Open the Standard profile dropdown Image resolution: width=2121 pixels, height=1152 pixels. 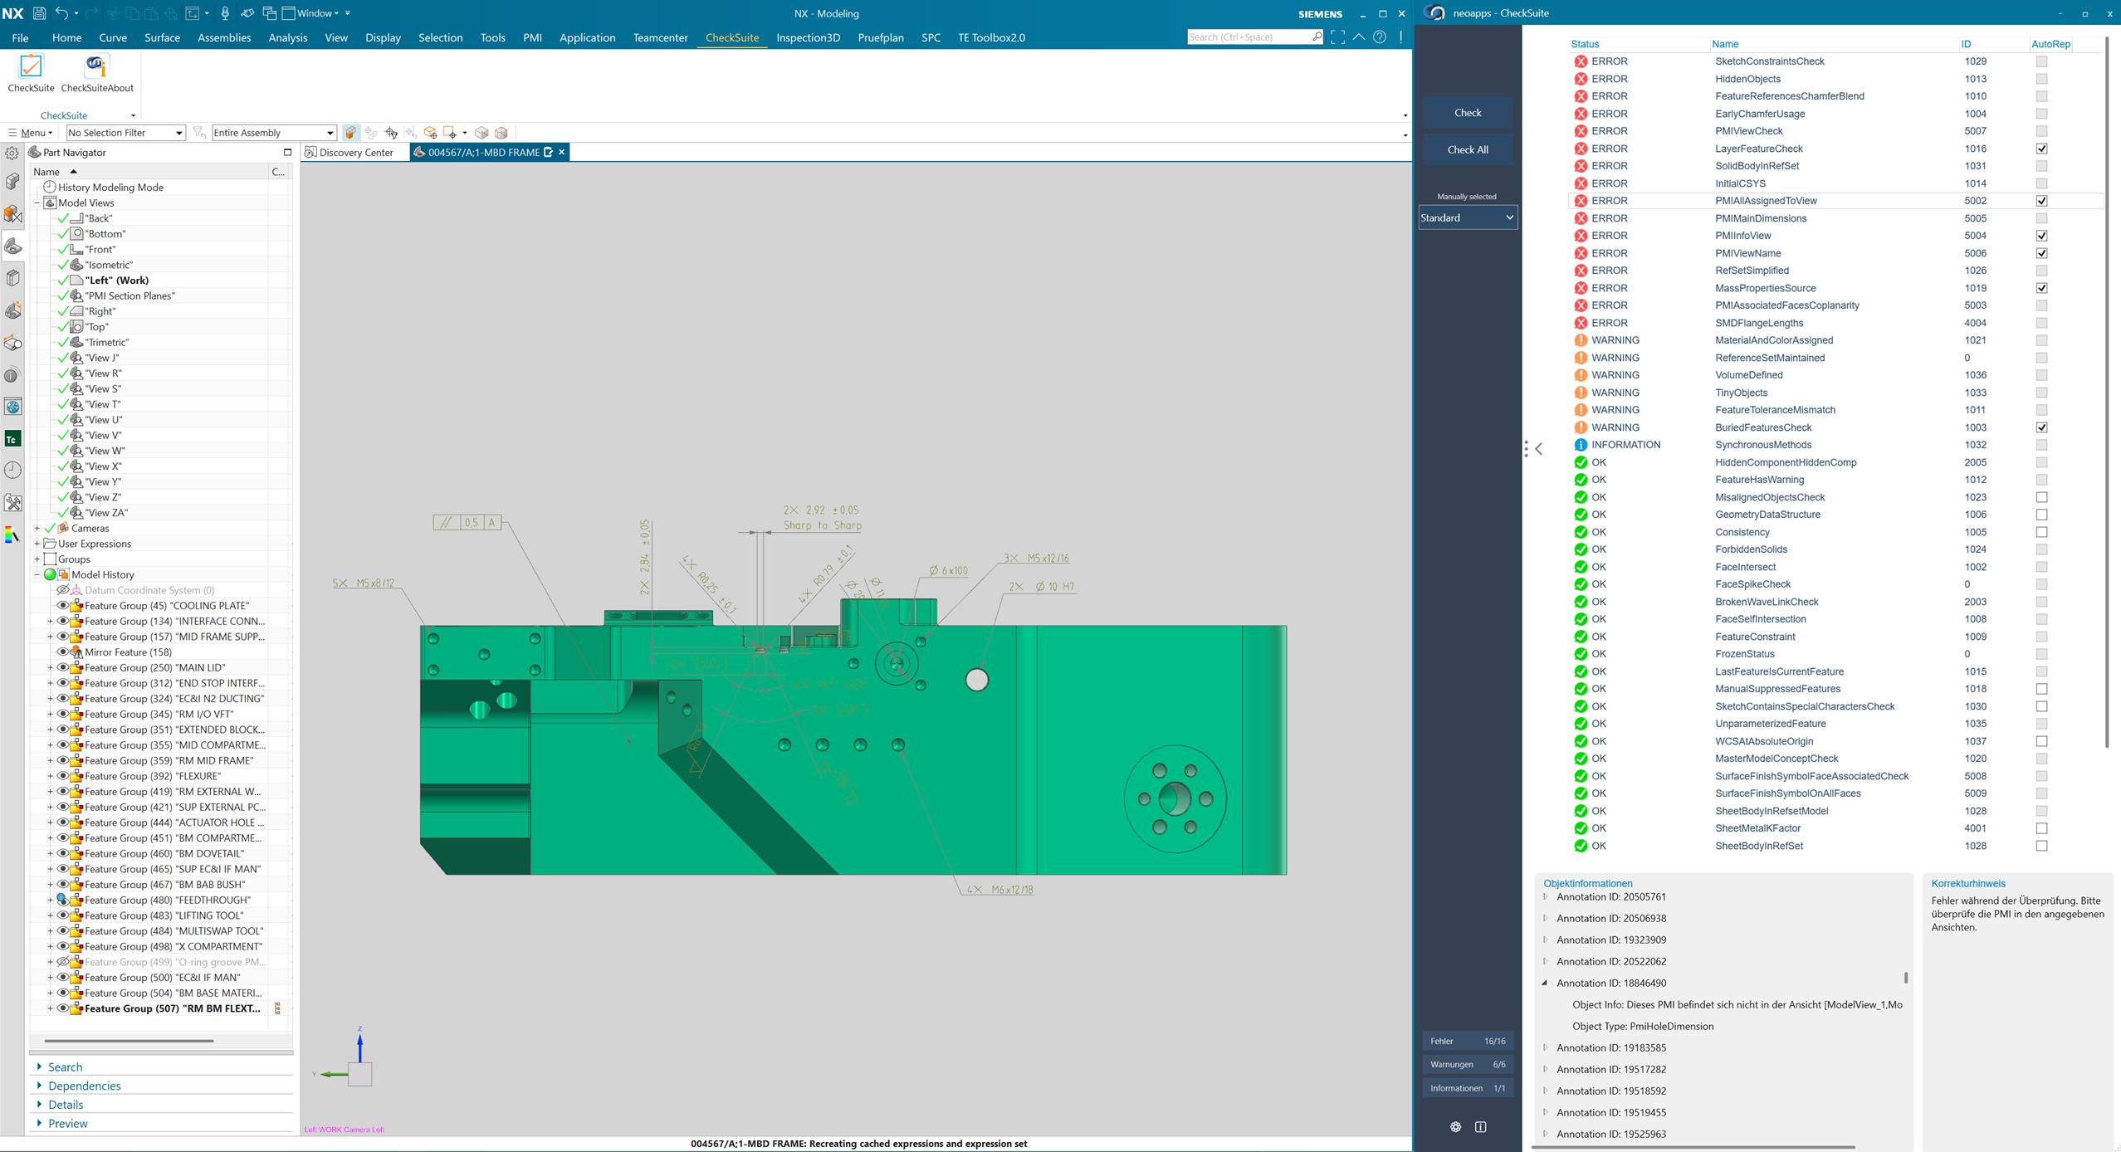1467,217
